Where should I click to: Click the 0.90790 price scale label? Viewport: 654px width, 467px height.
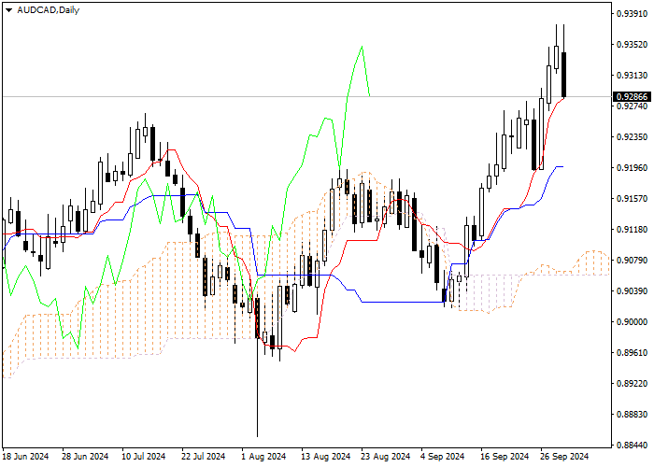[x=633, y=261]
